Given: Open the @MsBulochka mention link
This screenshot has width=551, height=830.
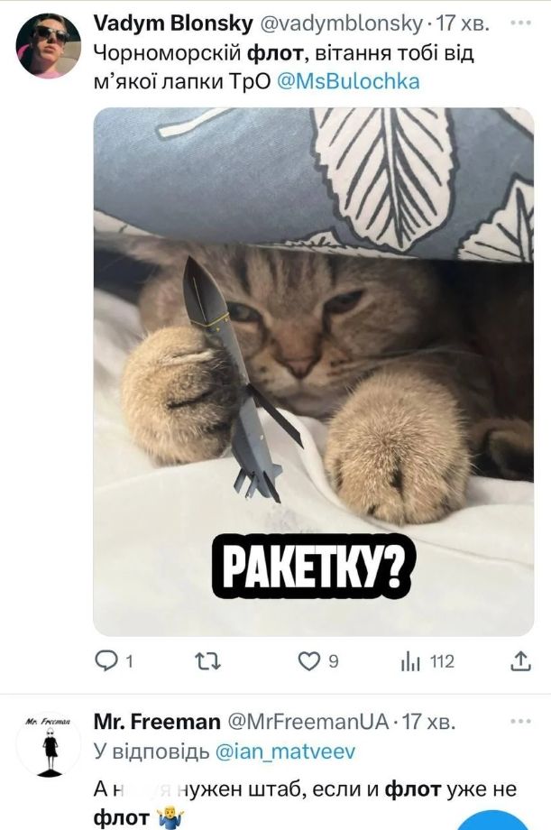Looking at the screenshot, I should coord(344,81).
